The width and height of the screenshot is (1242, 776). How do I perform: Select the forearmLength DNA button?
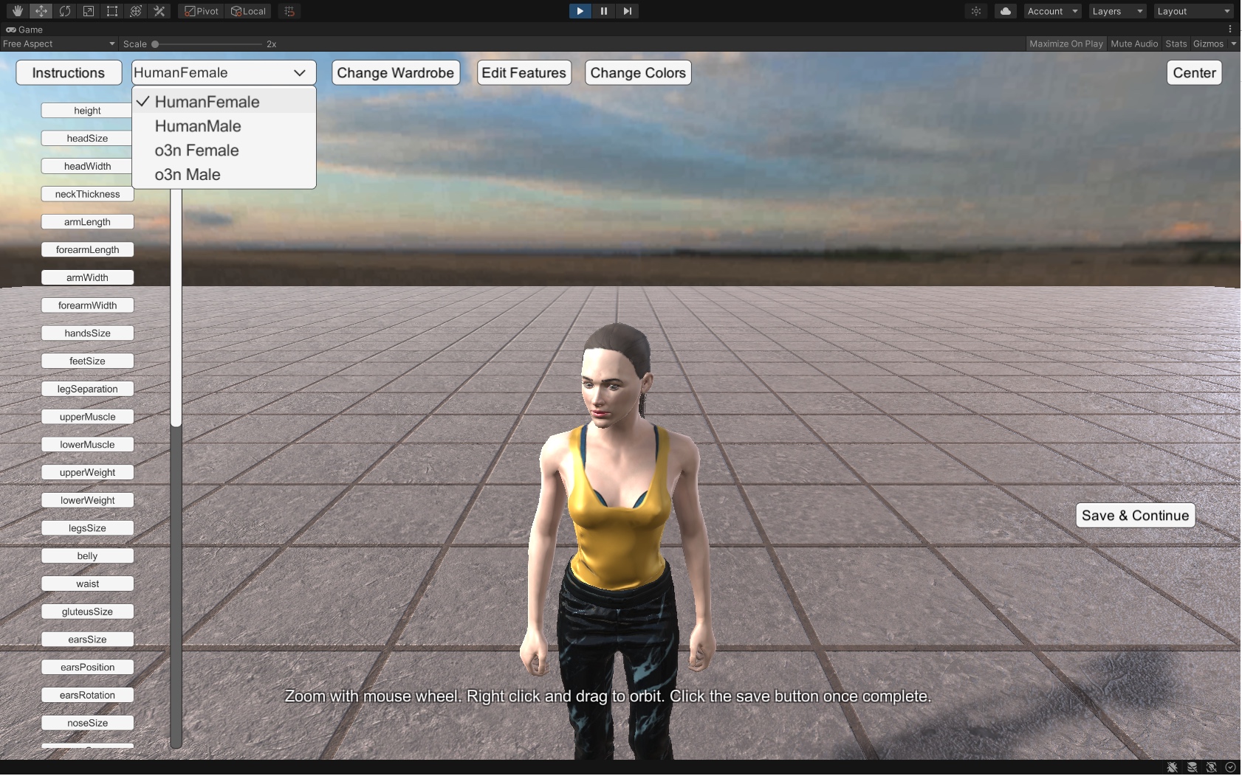click(x=87, y=250)
